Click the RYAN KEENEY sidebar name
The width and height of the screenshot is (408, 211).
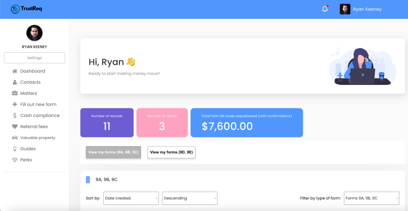(34, 47)
